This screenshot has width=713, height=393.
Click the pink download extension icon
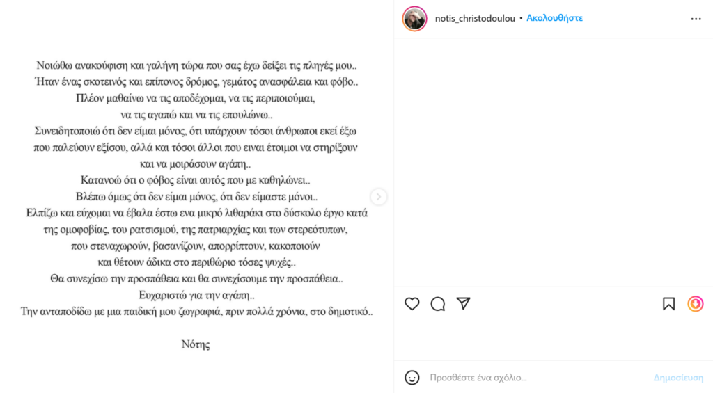click(696, 304)
